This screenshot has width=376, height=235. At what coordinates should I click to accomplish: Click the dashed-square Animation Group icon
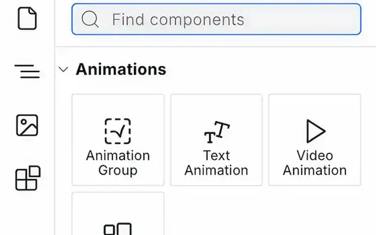pos(117,131)
